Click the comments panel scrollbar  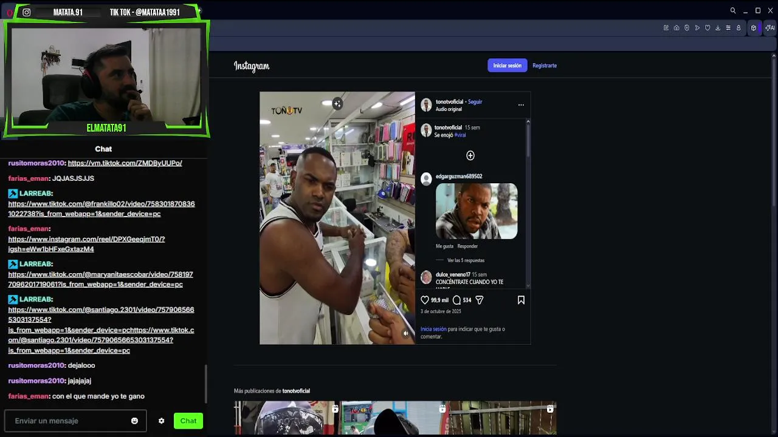click(x=528, y=140)
